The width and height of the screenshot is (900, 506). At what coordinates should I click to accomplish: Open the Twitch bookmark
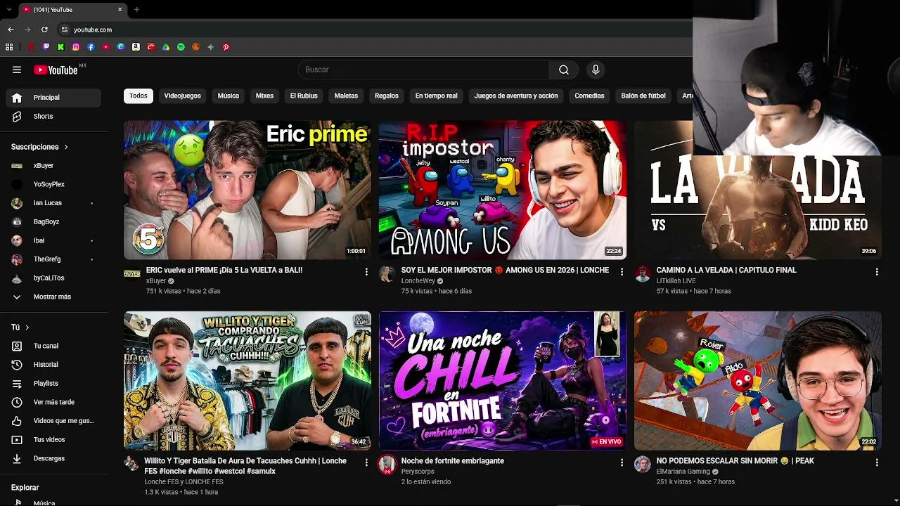(x=46, y=47)
